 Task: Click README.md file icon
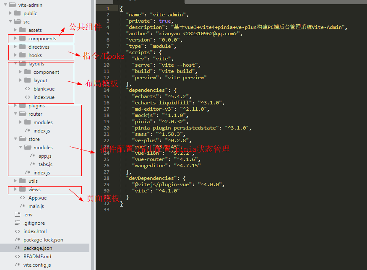[17, 257]
